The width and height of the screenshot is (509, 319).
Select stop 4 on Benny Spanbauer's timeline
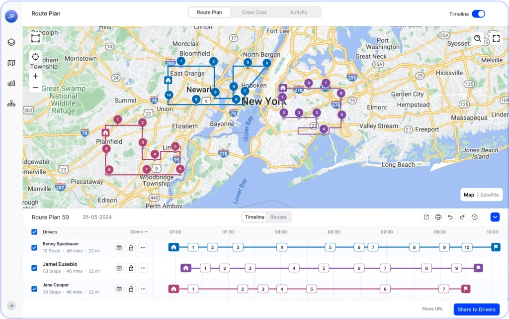[x=282, y=247]
